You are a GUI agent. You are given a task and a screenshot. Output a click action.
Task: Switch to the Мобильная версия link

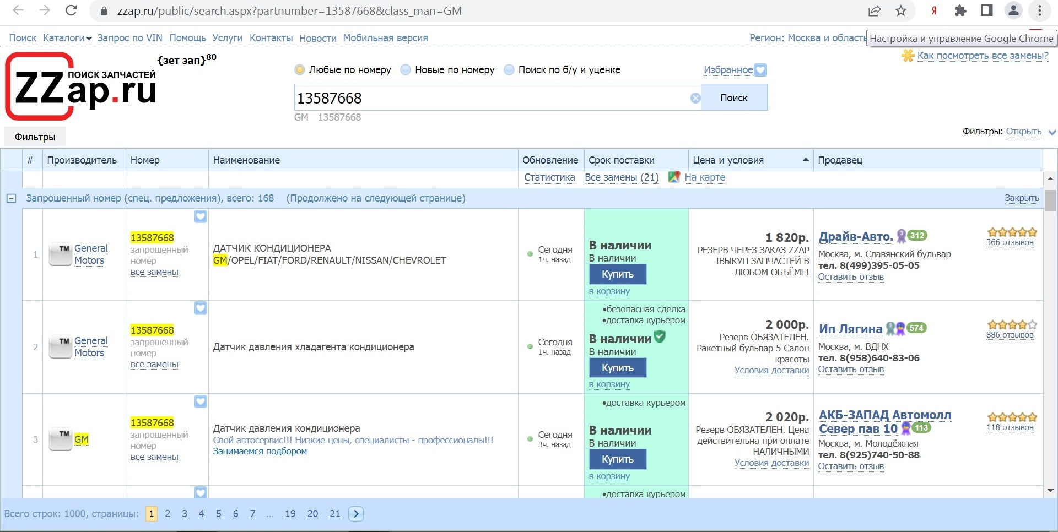385,38
